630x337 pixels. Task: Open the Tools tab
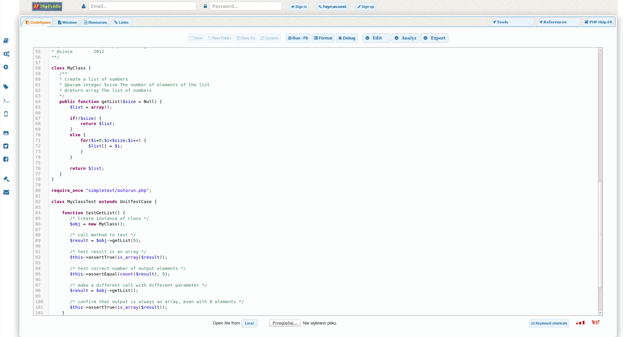click(x=501, y=22)
